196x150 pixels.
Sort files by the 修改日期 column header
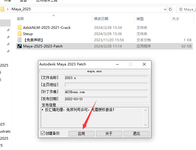tap(101, 19)
